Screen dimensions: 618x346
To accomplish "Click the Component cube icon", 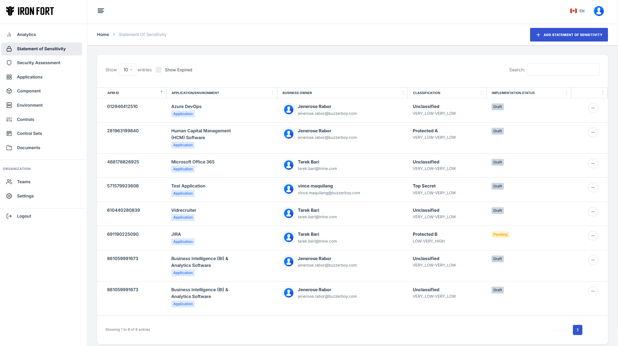I will (9, 91).
